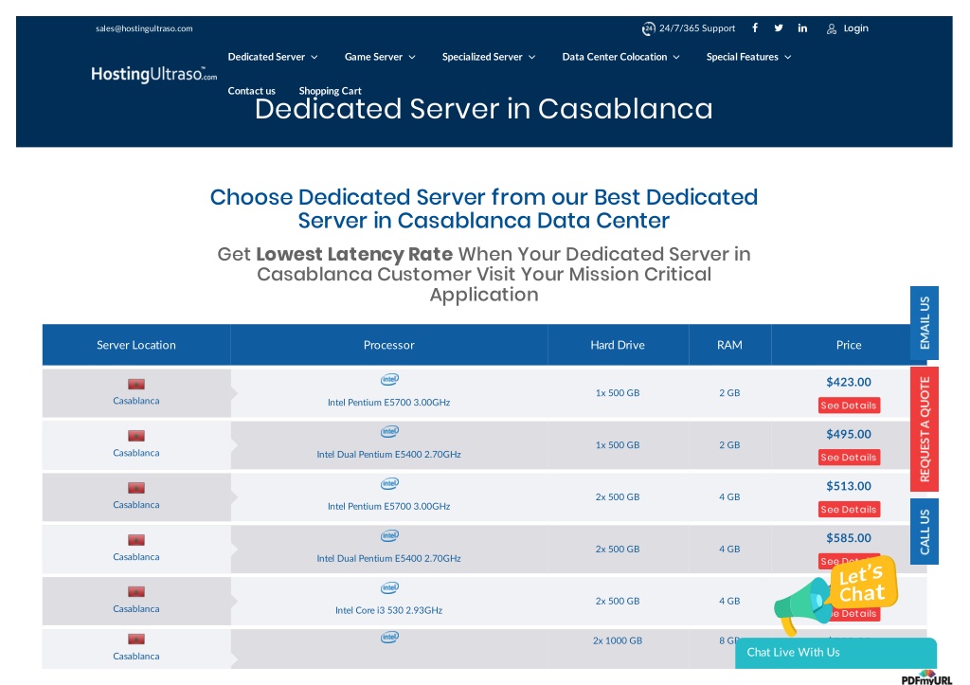
Task: Open the Shopping Cart menu item
Action: pos(330,91)
